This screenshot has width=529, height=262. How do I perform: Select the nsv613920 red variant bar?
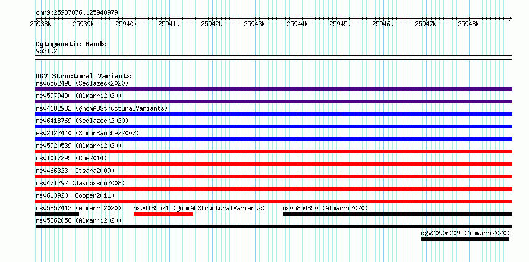coord(273,201)
